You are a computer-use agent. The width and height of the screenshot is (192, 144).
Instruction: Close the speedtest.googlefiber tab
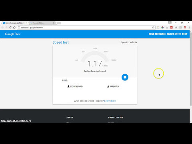(x=26, y=23)
